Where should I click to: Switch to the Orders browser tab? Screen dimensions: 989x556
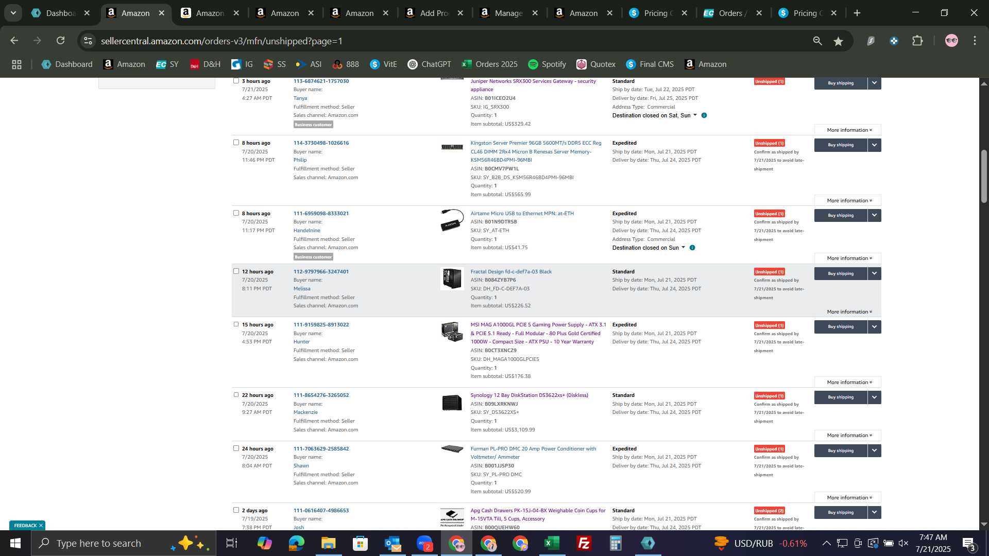[x=733, y=13]
